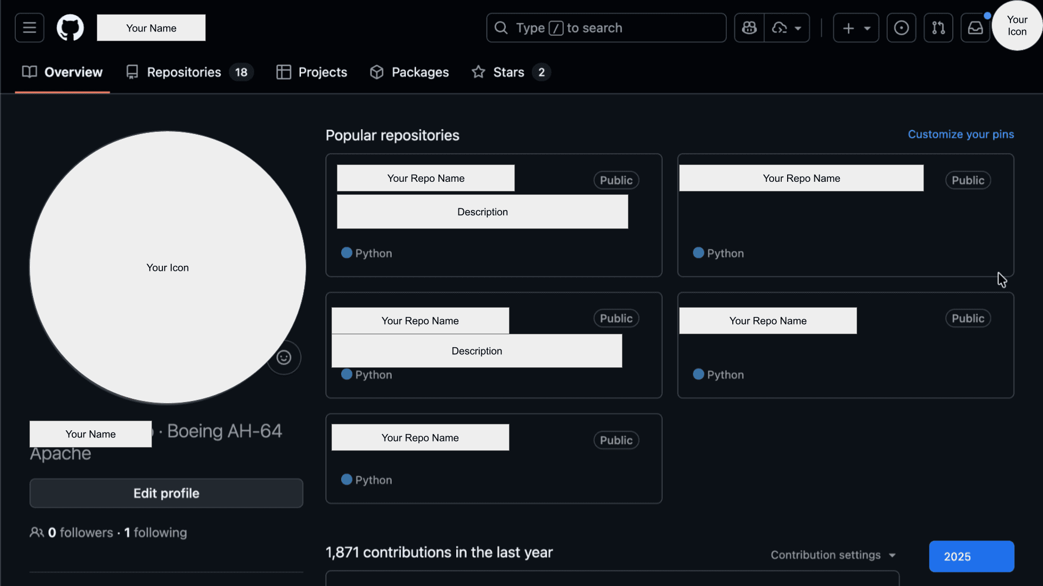Screen dimensions: 1043x586
Task: Open the Create new plus dropdown
Action: [x=856, y=28]
